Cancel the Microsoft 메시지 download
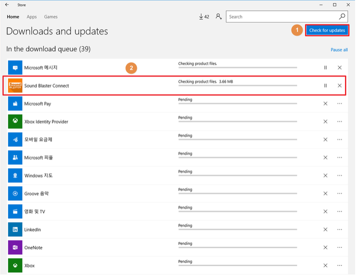This screenshot has height=276, width=357. (340, 68)
